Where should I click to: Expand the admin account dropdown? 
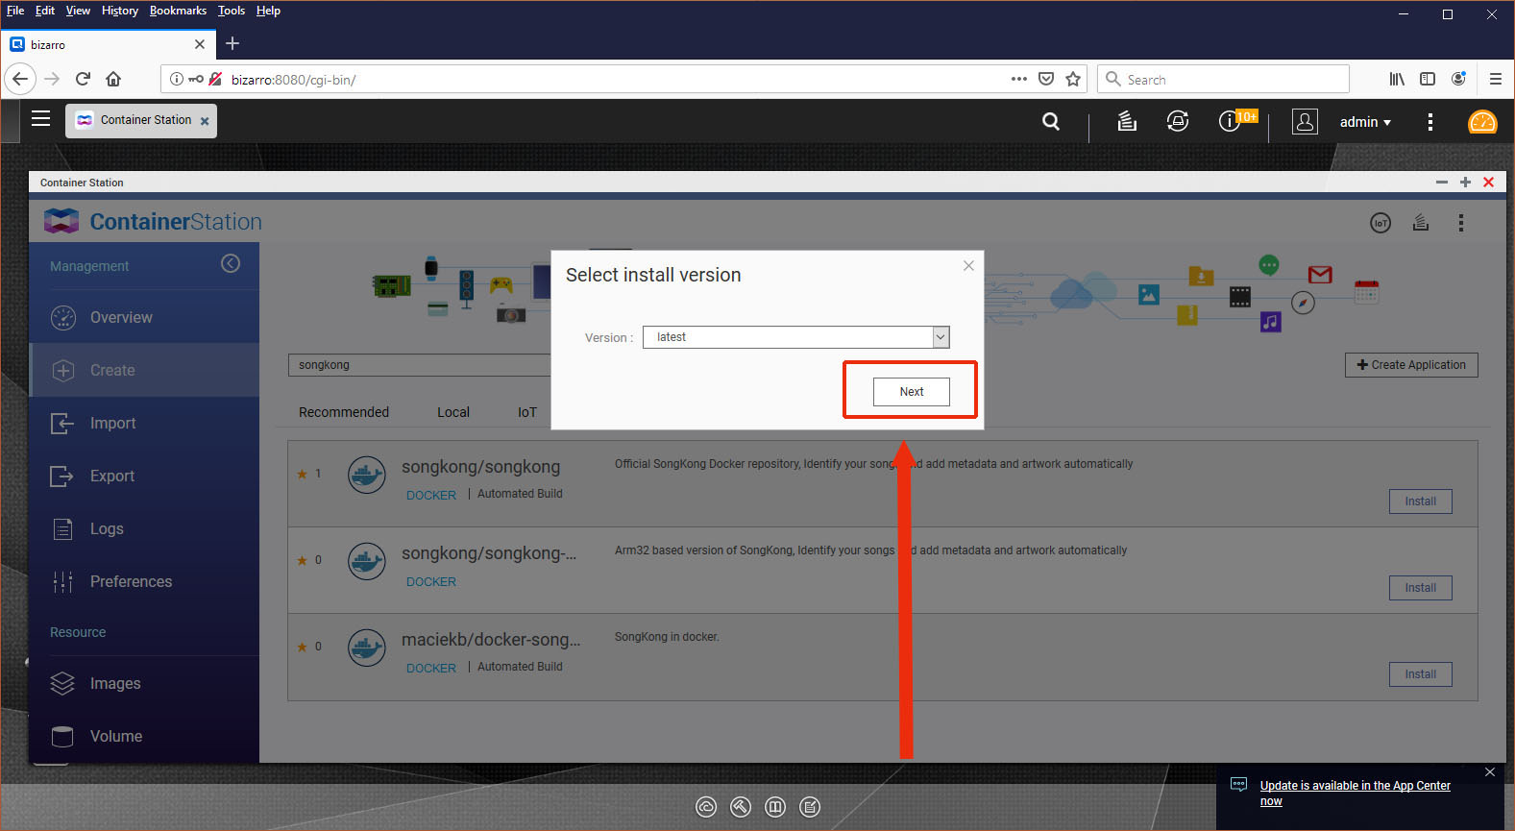[x=1365, y=122]
